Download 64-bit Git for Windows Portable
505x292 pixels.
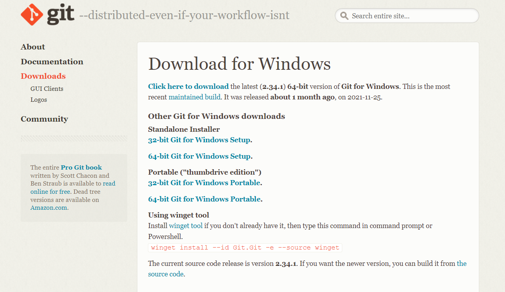pyautogui.click(x=204, y=199)
